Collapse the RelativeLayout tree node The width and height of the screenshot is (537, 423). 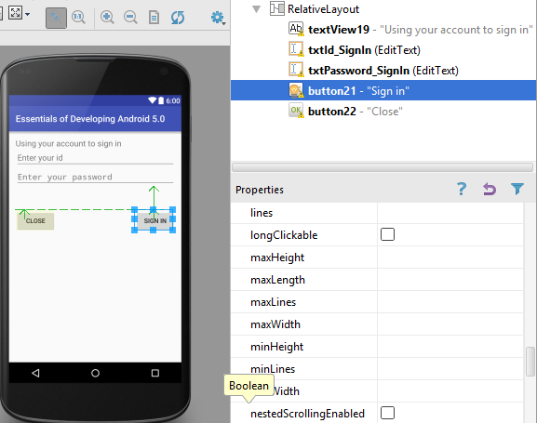click(x=256, y=9)
